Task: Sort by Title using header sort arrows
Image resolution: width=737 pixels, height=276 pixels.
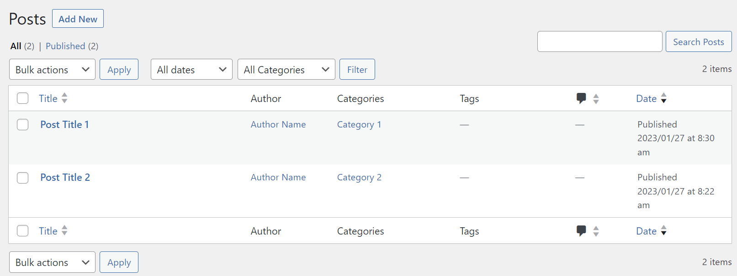Action: pyautogui.click(x=64, y=98)
